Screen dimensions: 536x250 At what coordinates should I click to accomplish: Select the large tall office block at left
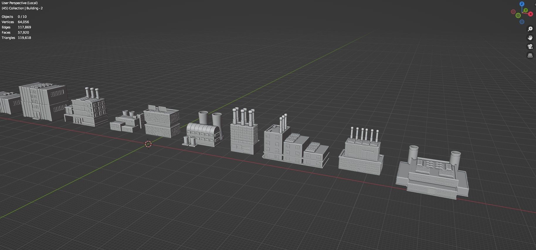[x=44, y=102]
